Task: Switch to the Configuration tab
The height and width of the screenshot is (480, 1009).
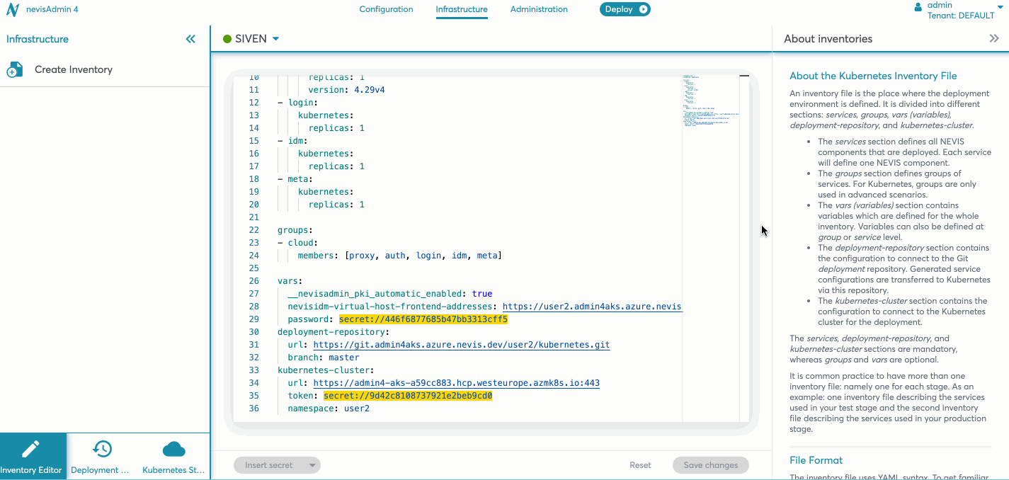Action: 386,9
